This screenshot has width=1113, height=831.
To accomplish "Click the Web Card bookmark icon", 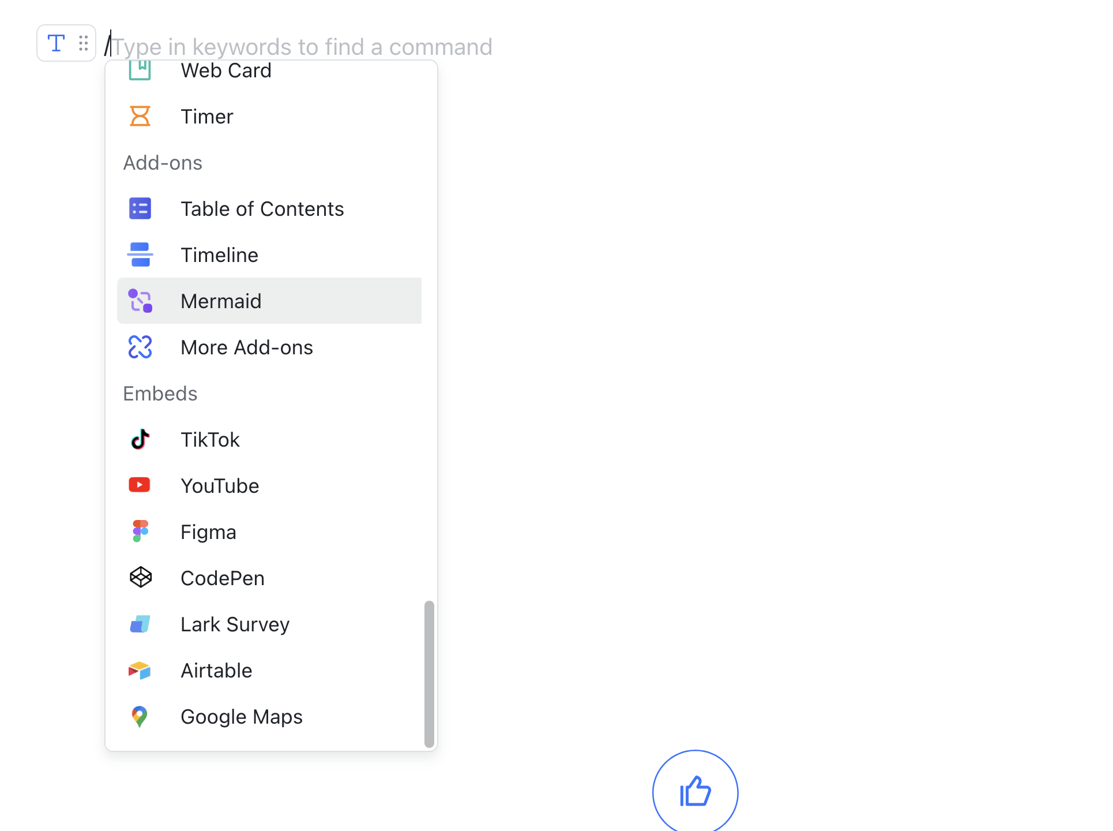I will [x=140, y=70].
